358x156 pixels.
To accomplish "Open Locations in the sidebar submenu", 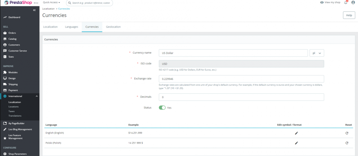I will point(14,107).
